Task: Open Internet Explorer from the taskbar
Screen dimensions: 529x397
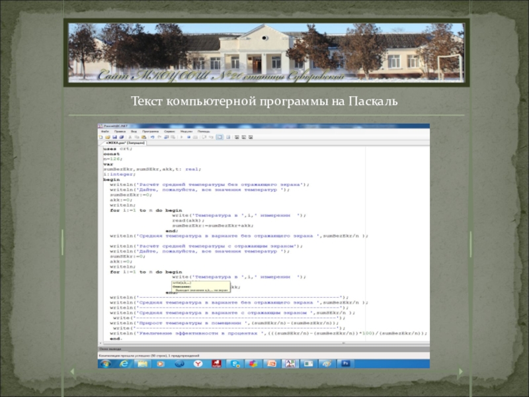Action: 124,364
